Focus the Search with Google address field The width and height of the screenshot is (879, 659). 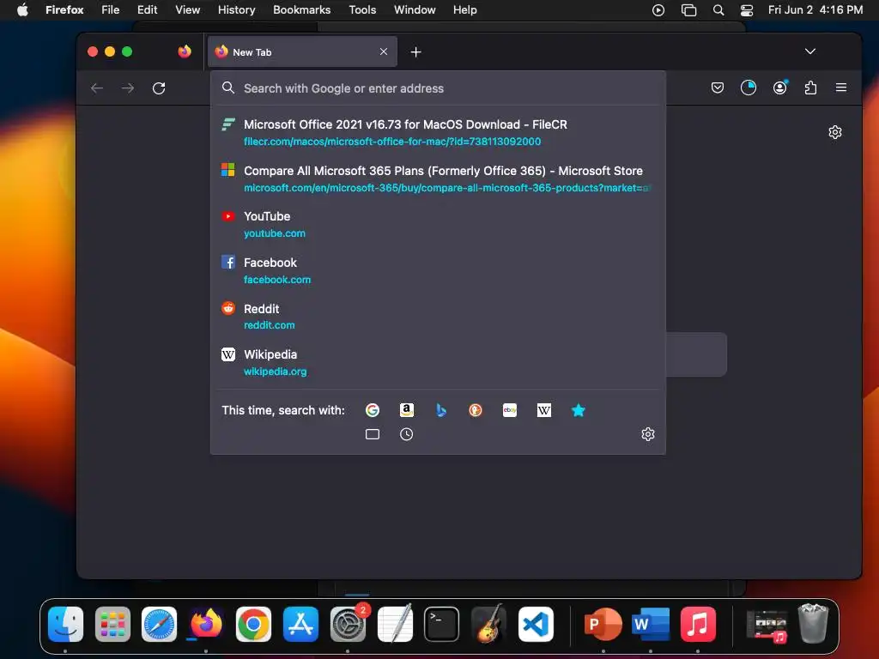(x=439, y=88)
